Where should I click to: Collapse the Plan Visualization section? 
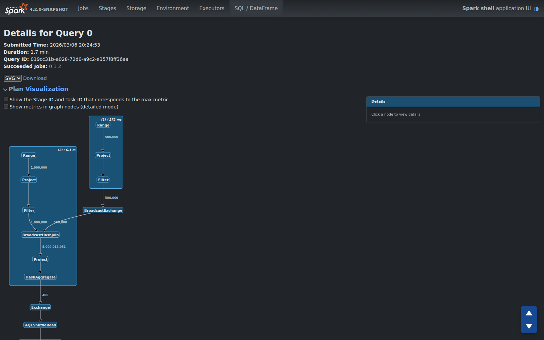36,89
